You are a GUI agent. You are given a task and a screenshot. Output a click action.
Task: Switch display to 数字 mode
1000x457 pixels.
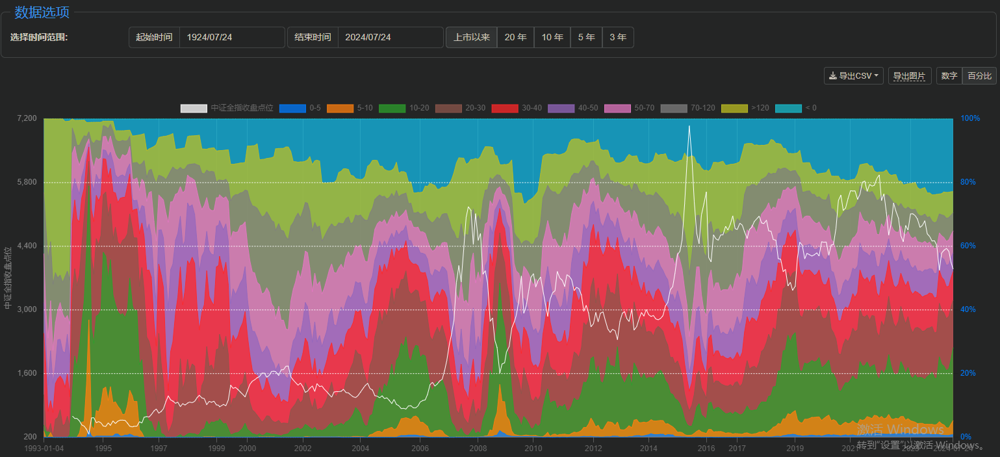pos(949,76)
